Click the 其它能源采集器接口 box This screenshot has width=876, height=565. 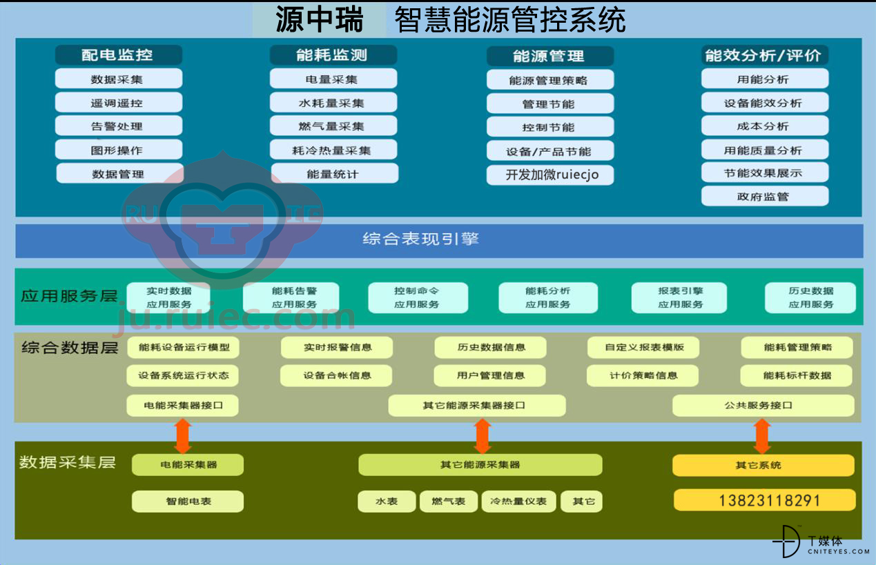click(x=477, y=406)
